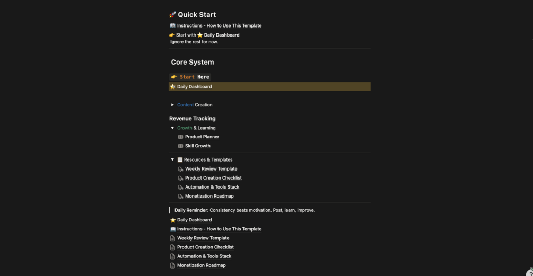Open bottom Weekly Review Template page
533x276 pixels.
coord(203,238)
